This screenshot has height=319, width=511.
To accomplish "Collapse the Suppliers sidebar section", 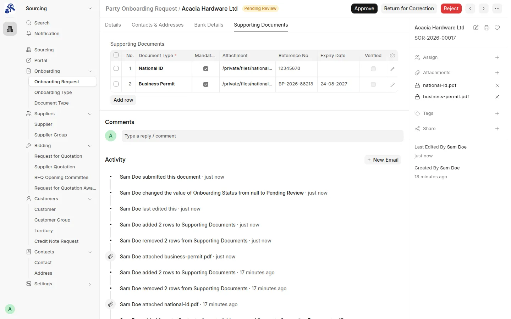I will (x=90, y=114).
